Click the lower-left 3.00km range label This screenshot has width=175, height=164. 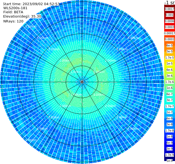54,117
